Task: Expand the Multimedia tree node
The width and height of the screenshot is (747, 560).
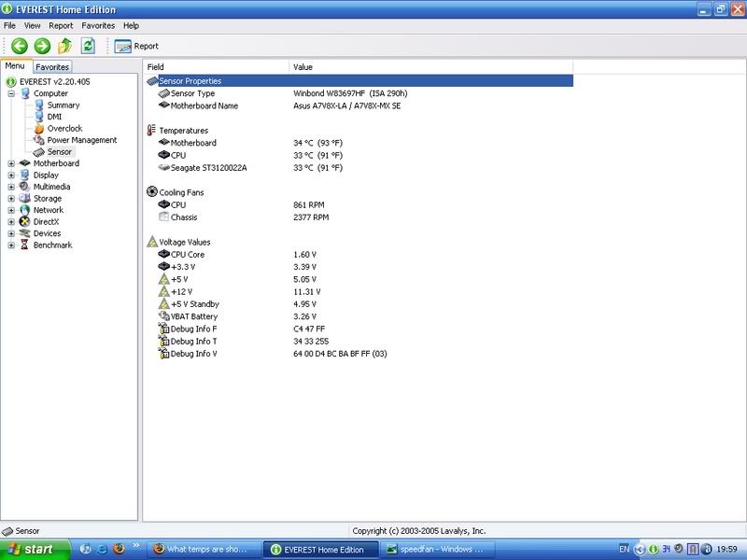Action: click(x=11, y=188)
